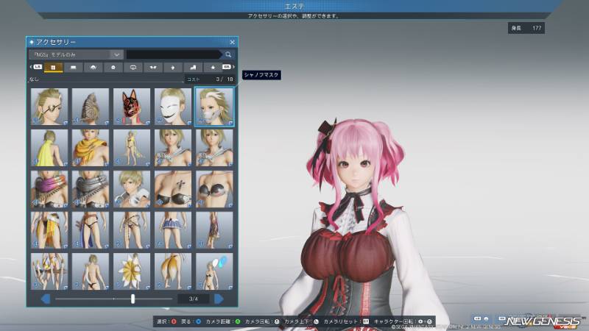Screen dimensions: 589x331
Task: Select the diamond-icon category tab
Action: click(x=173, y=68)
